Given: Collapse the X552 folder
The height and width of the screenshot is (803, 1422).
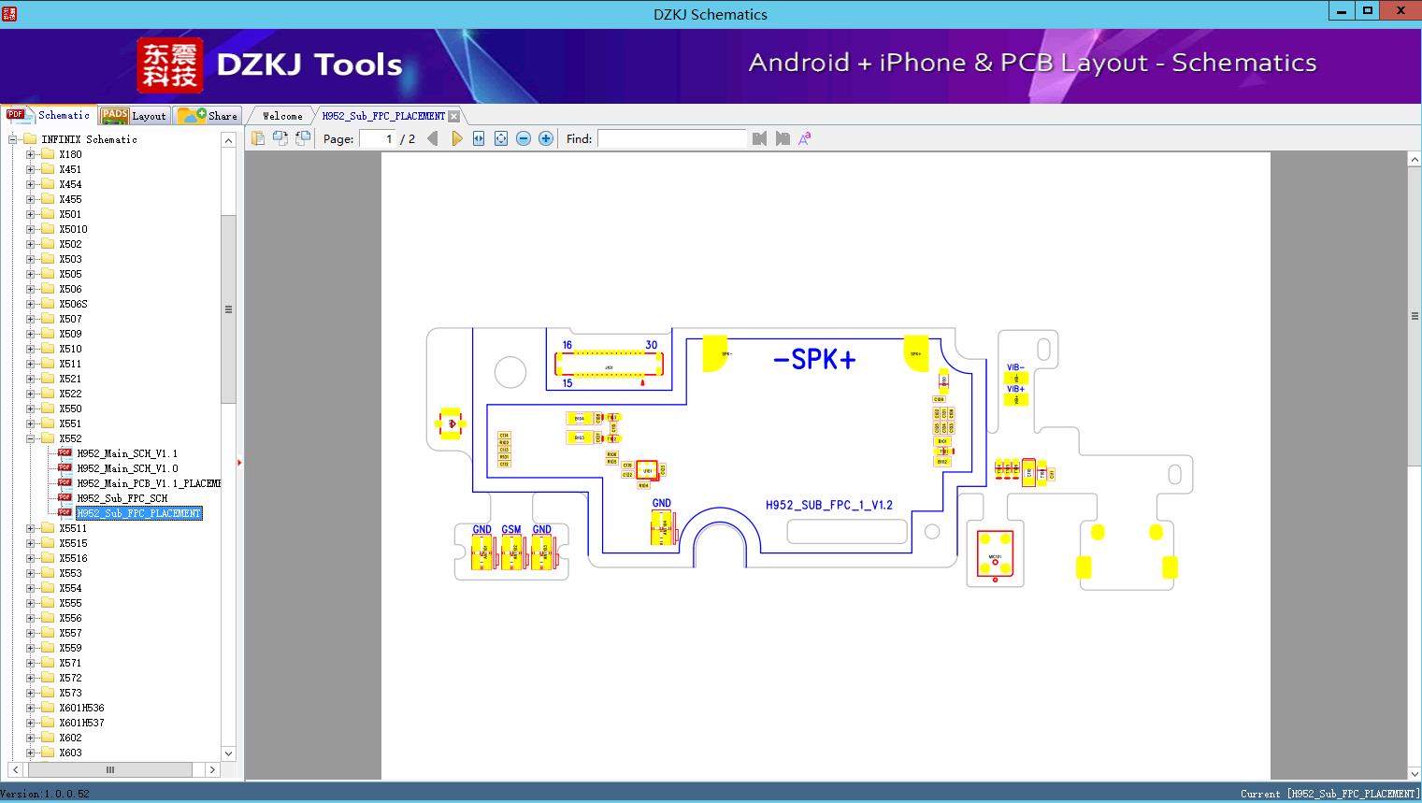Looking at the screenshot, I should (x=31, y=438).
